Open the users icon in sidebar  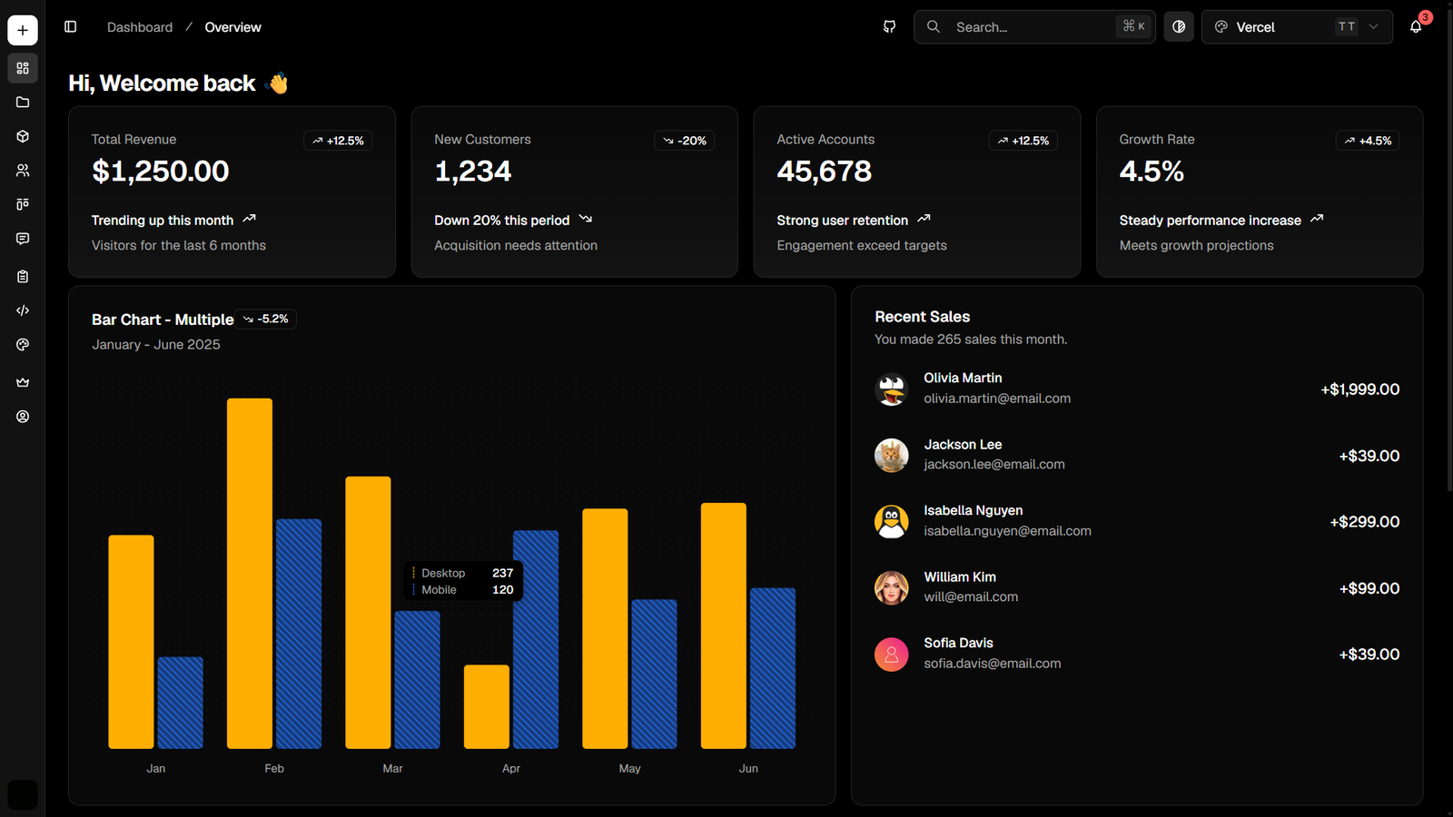point(23,171)
